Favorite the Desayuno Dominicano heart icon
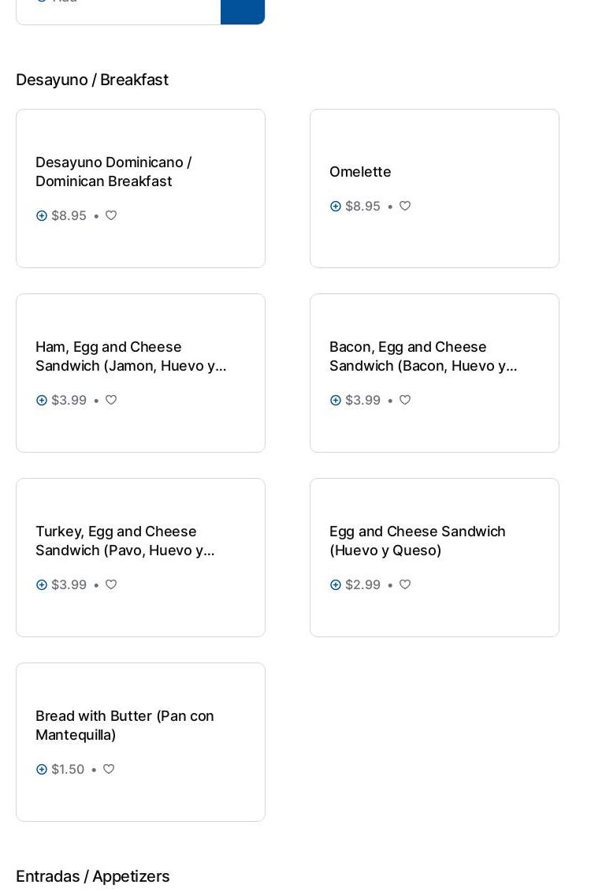 click(111, 215)
